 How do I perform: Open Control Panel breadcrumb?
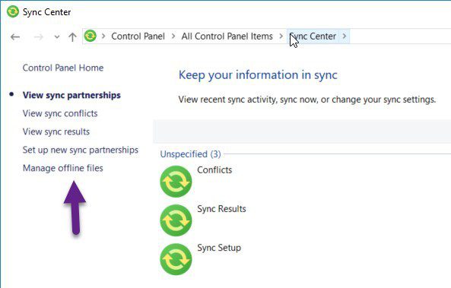click(138, 36)
